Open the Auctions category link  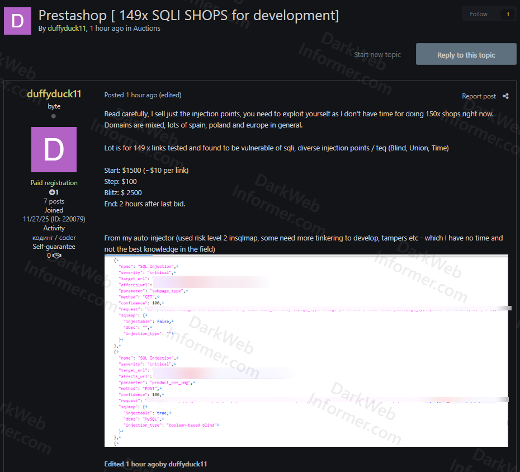click(146, 29)
